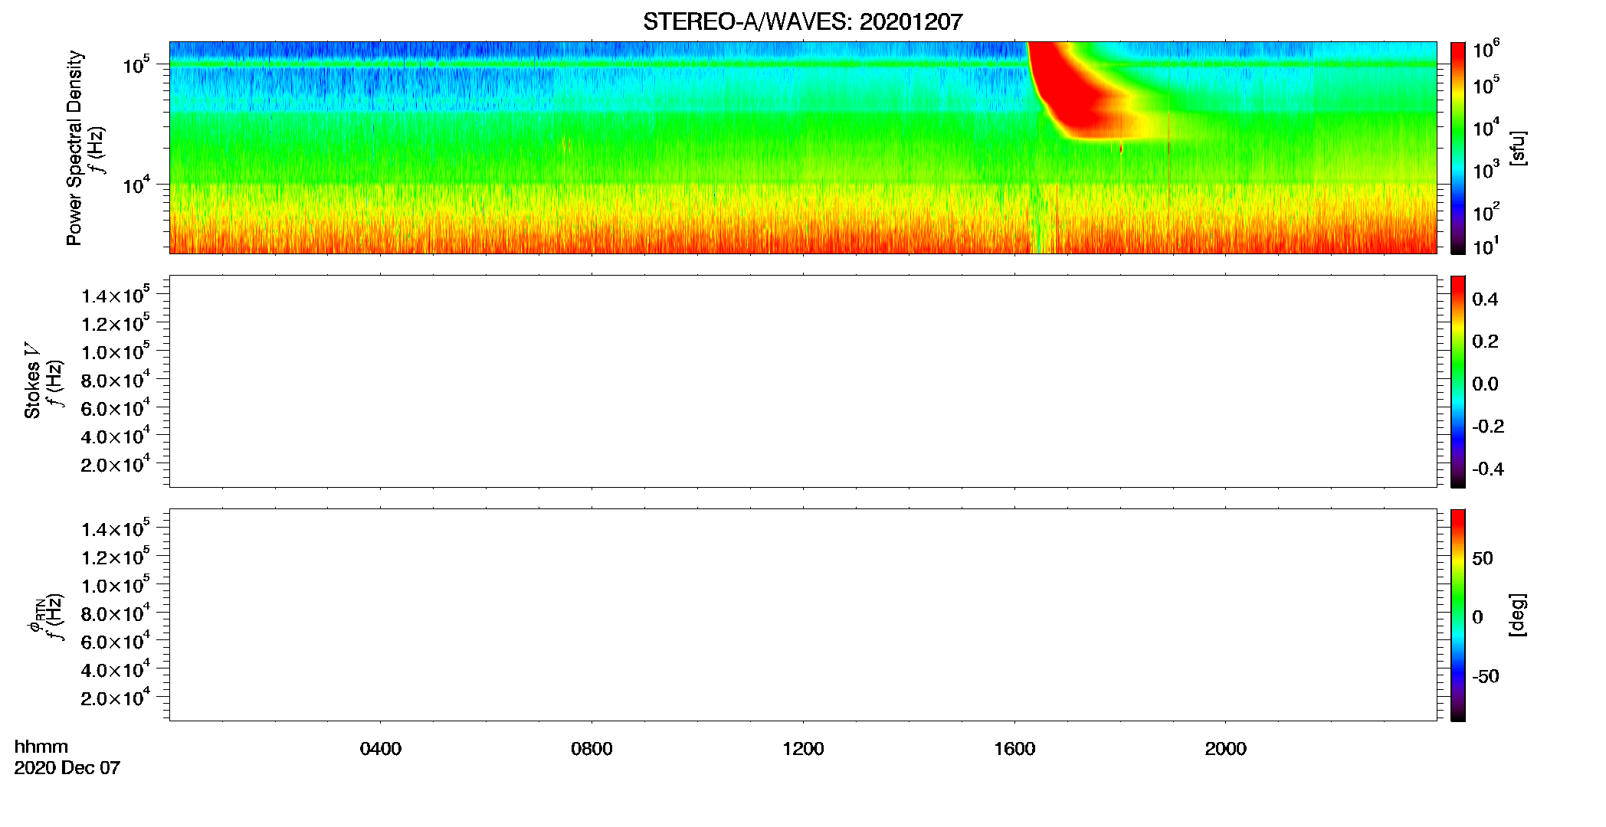Viewport: 1606px width, 827px height.
Task: Click the "Stokes V" axis title
Action: tap(33, 381)
